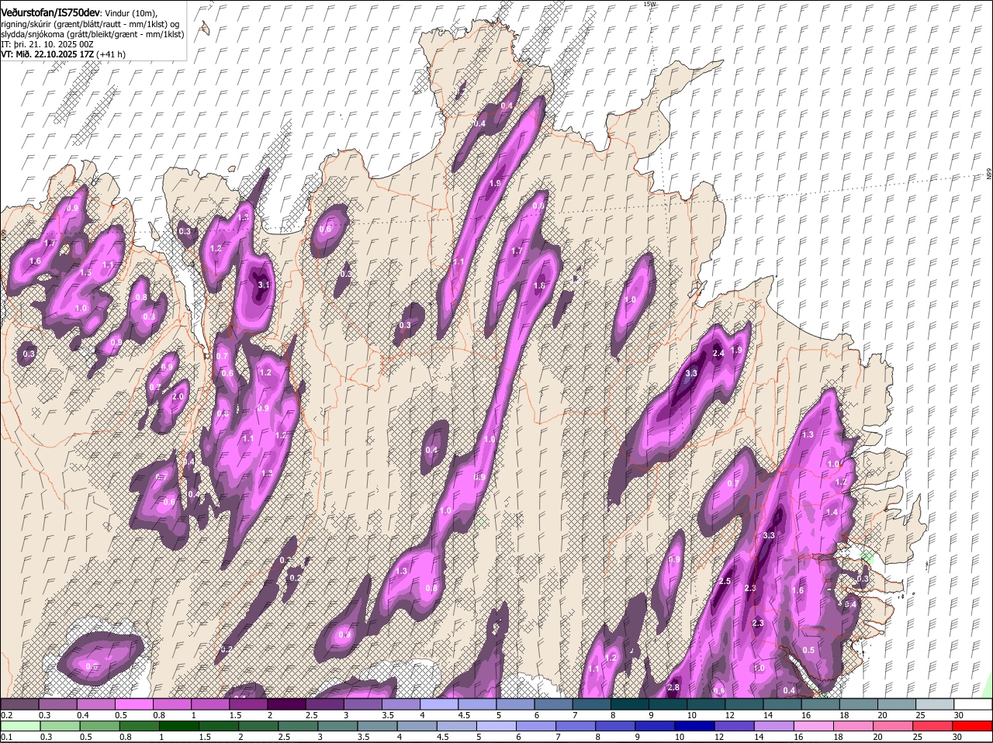Click the 3.1 precipitation value on the map

pyautogui.click(x=263, y=285)
